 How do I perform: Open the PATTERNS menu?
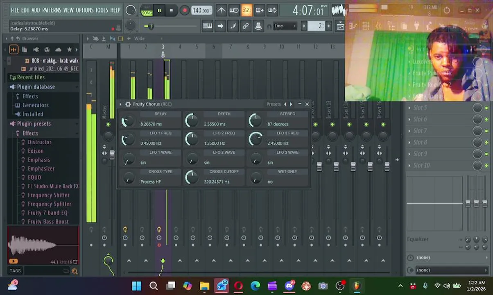point(52,10)
